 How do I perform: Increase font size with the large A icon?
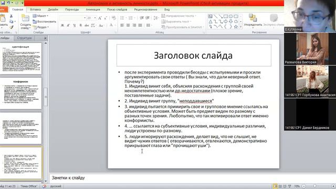click(100, 18)
